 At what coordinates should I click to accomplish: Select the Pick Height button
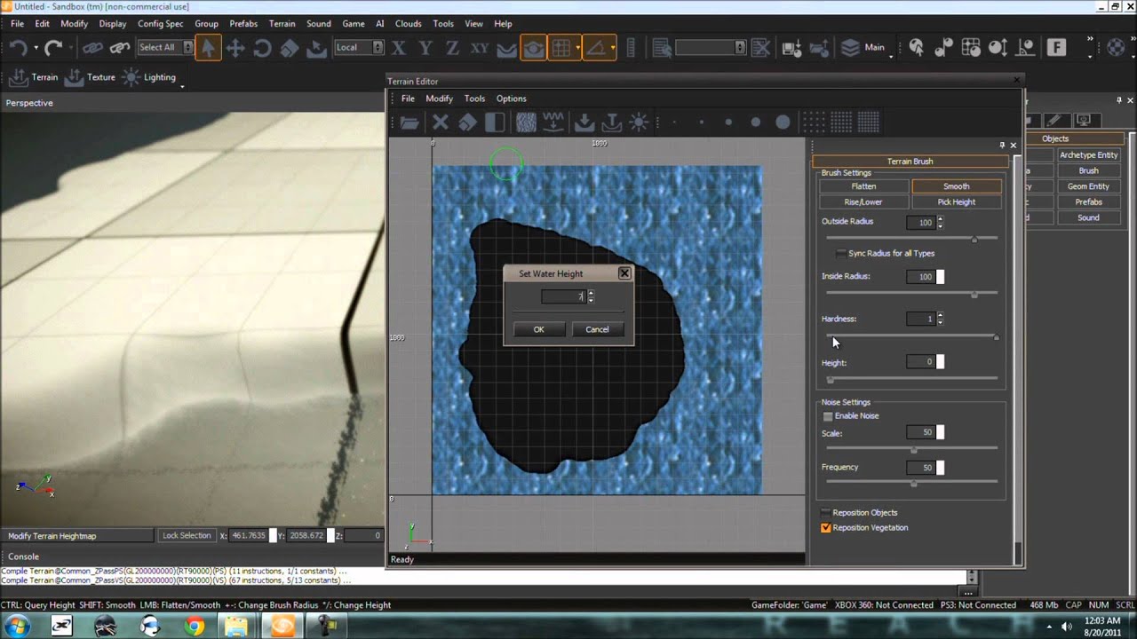click(x=957, y=202)
